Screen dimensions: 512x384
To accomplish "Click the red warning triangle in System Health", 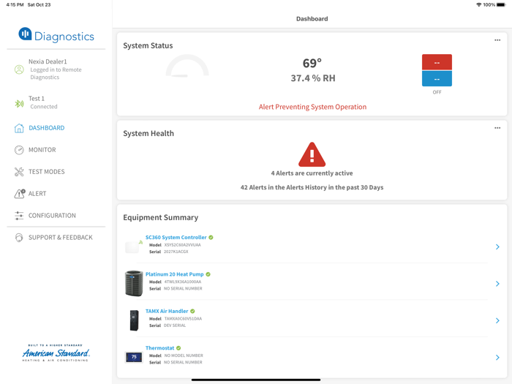I will 312,154.
